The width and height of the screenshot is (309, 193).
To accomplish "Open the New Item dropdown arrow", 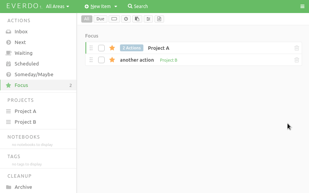I will tap(116, 7).
